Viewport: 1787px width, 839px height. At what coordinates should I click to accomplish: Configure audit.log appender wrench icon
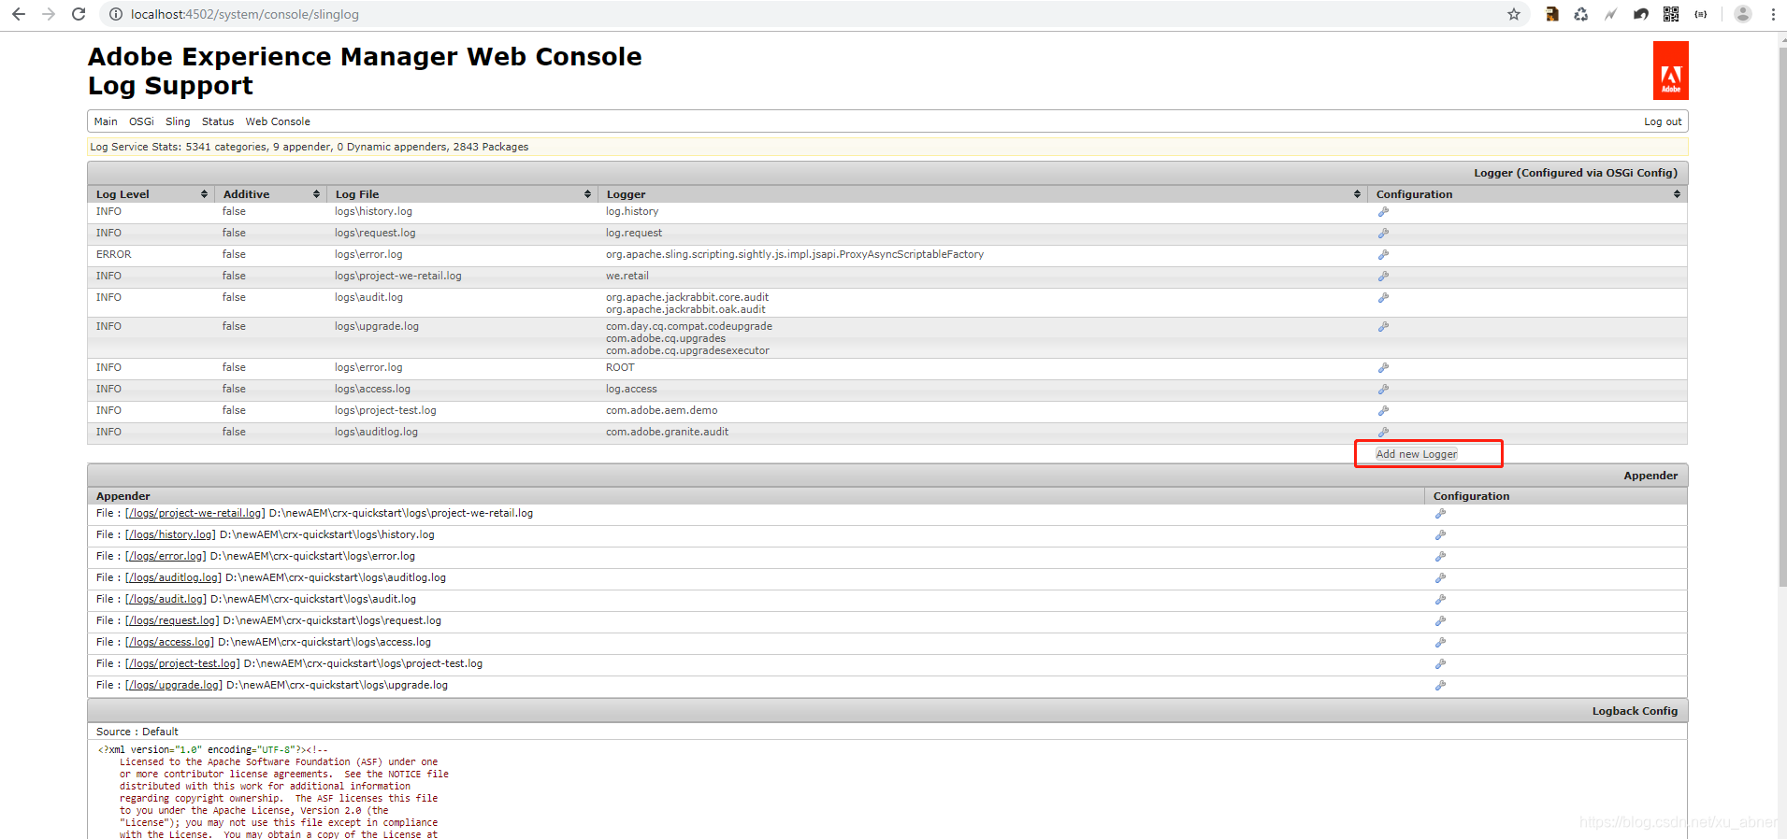[x=1440, y=600]
